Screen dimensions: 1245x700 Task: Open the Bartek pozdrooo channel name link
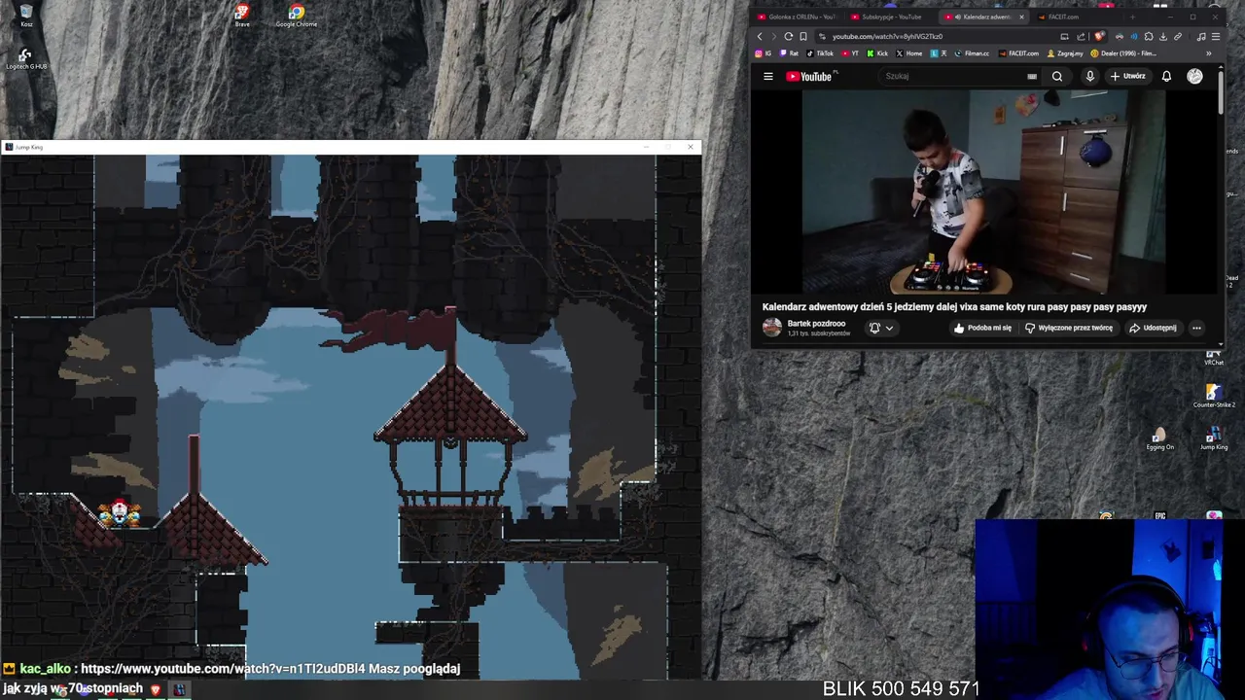pos(816,324)
